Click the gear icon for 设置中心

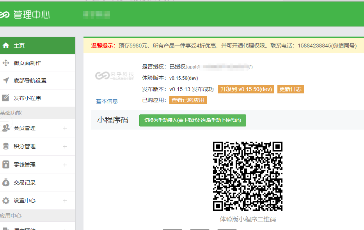pos(6,201)
